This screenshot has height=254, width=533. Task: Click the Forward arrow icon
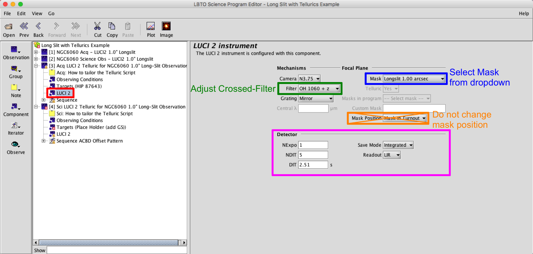(56, 26)
